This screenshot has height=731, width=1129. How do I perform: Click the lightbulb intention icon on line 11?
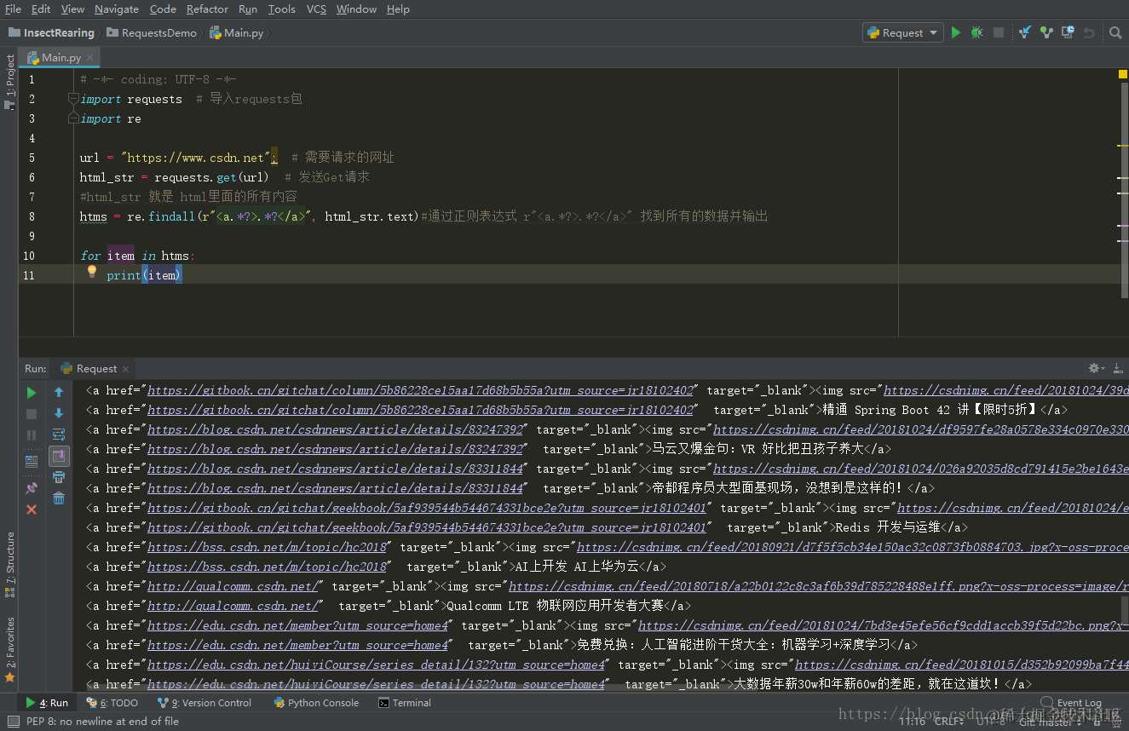92,272
